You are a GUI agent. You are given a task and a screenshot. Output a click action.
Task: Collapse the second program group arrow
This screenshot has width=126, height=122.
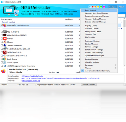(x=122, y=29)
